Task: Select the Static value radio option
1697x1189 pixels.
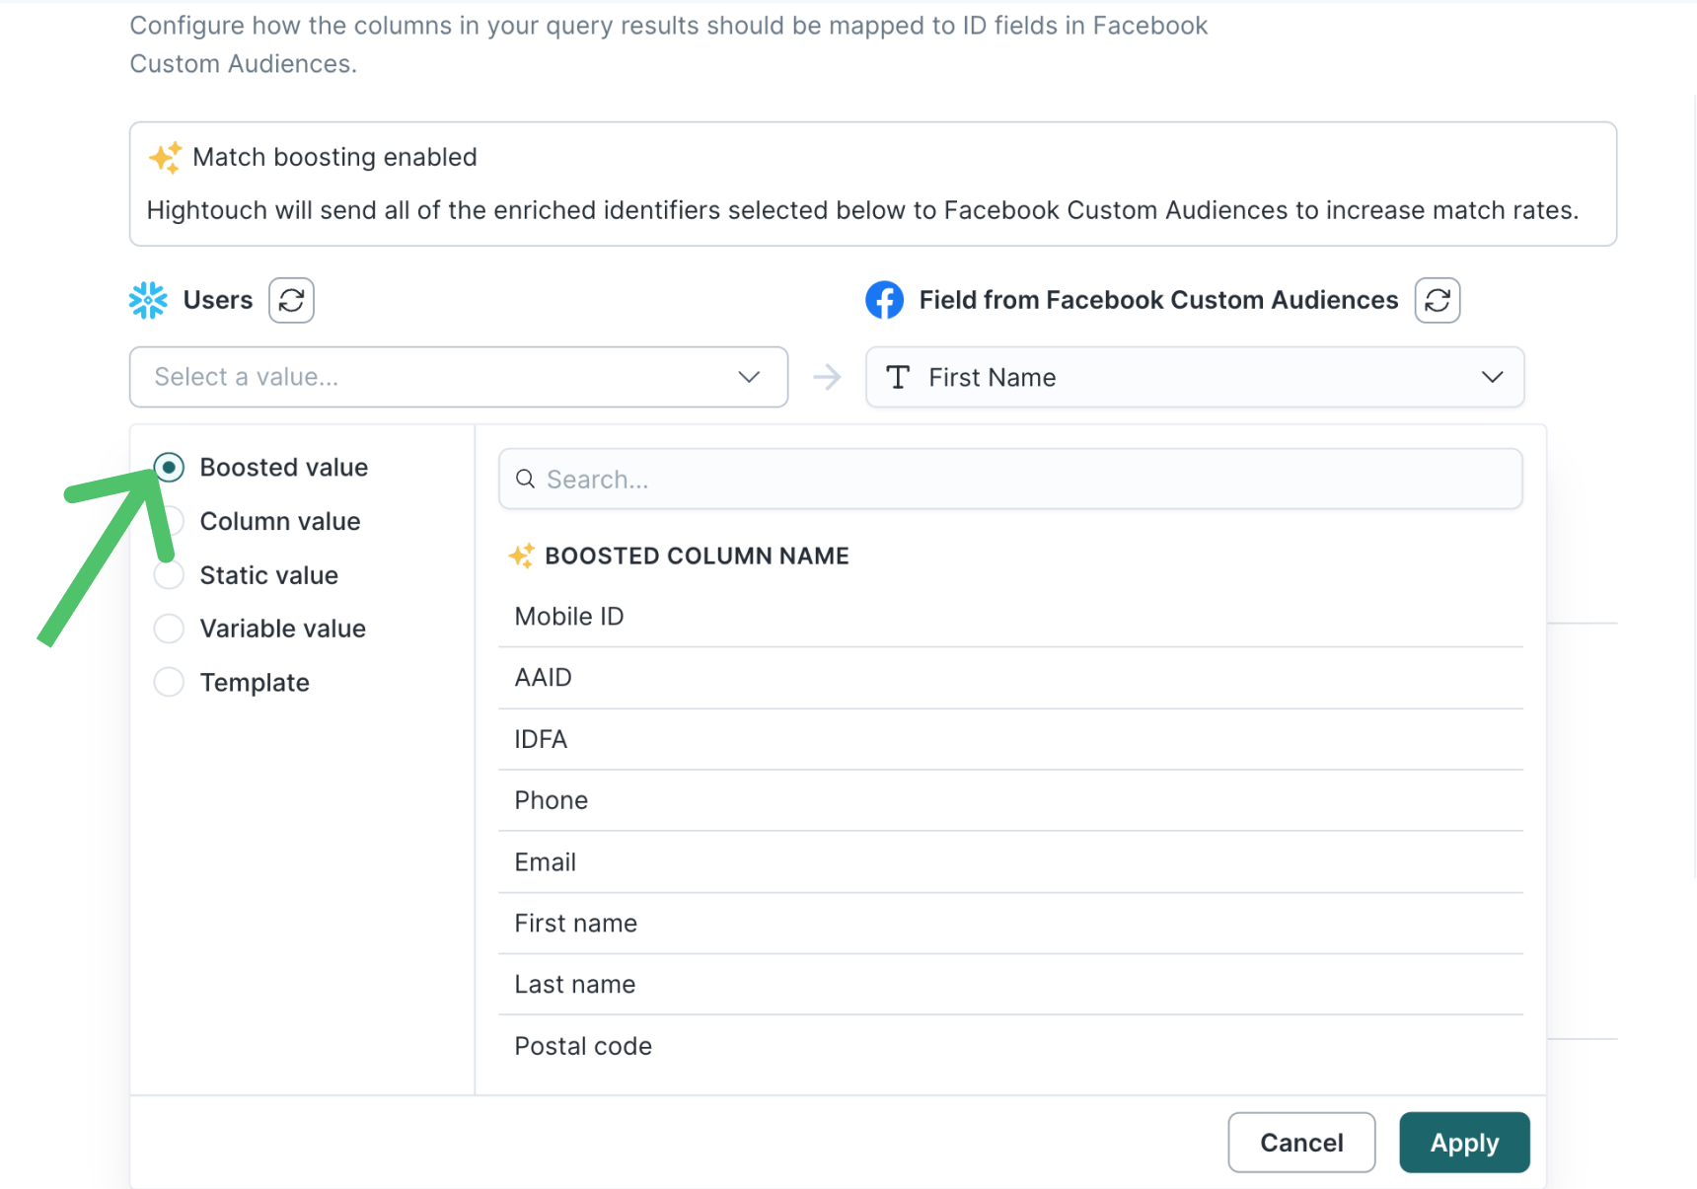Action: click(169, 575)
